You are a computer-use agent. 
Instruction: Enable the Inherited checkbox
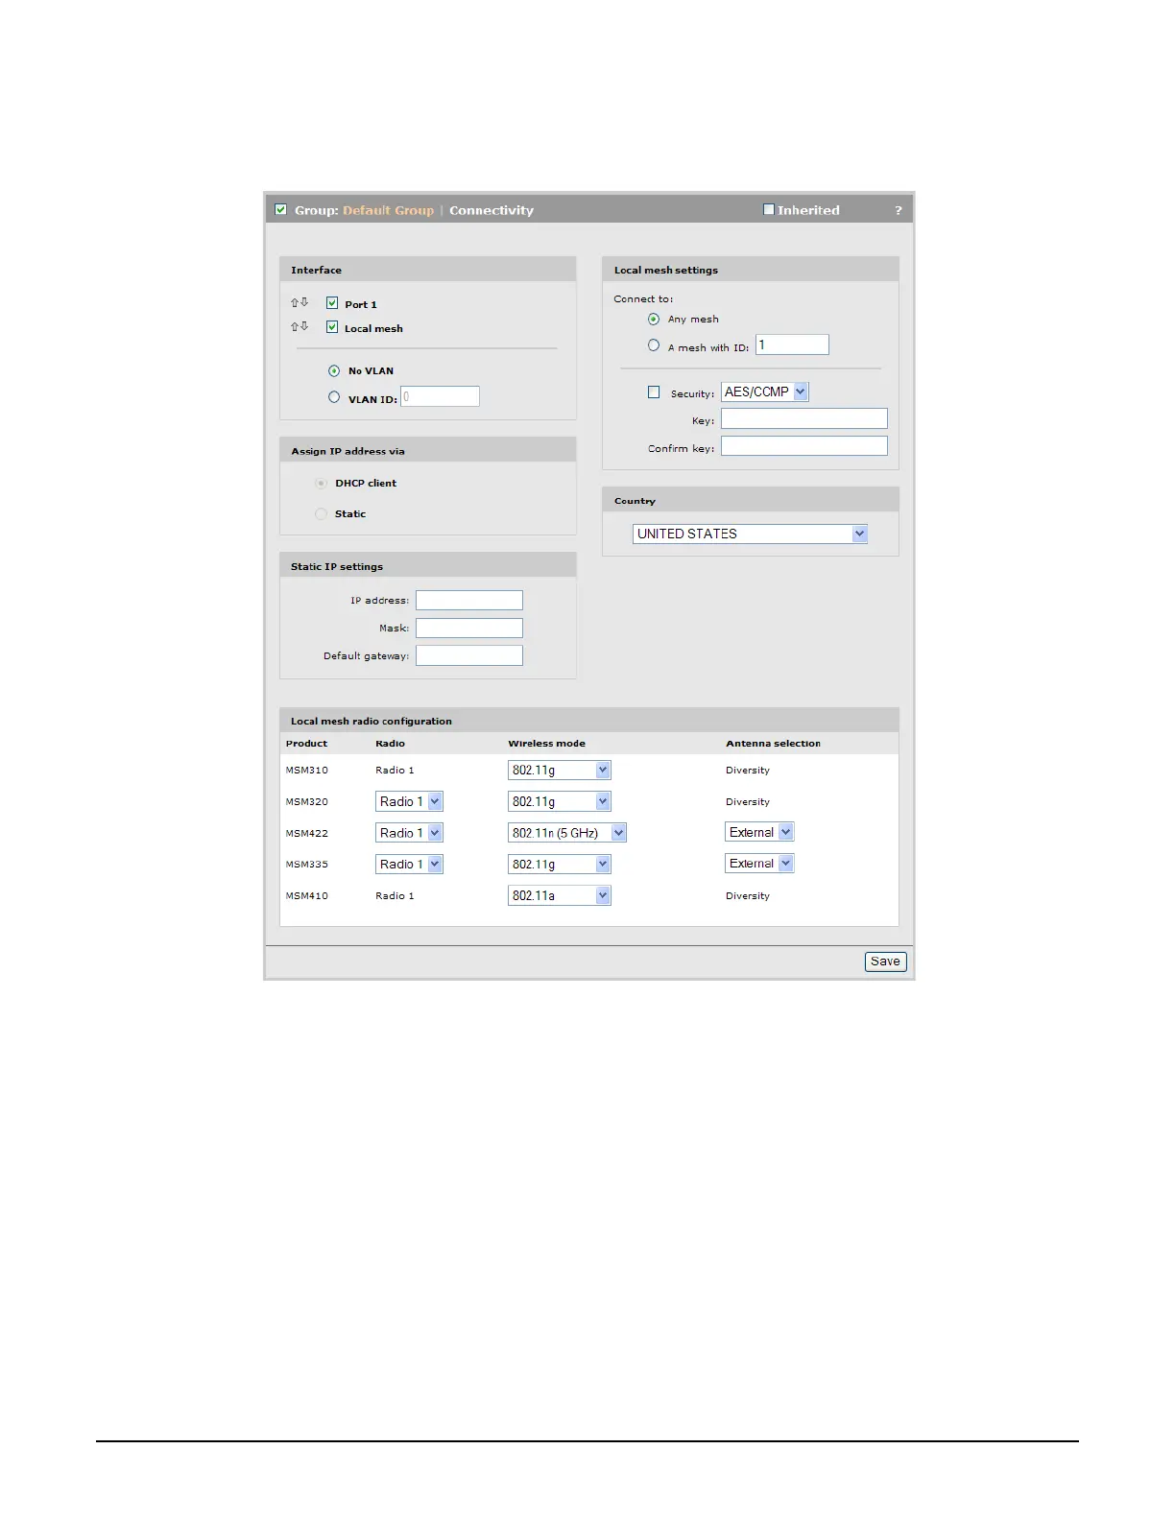click(x=769, y=209)
